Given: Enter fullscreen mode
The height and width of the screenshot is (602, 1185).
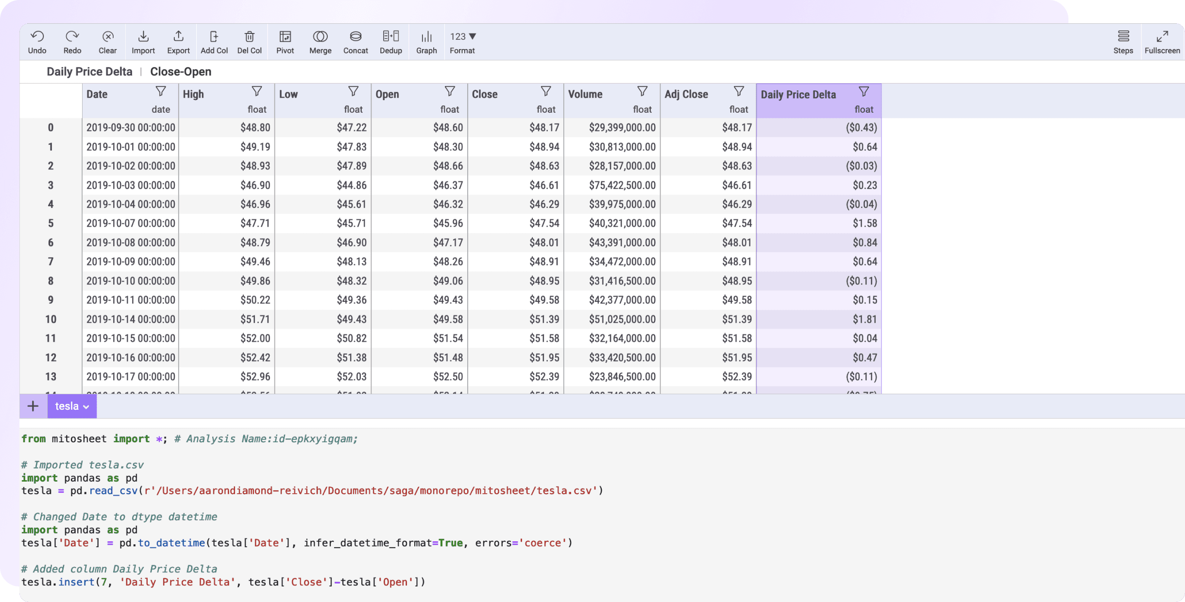Looking at the screenshot, I should [x=1162, y=41].
